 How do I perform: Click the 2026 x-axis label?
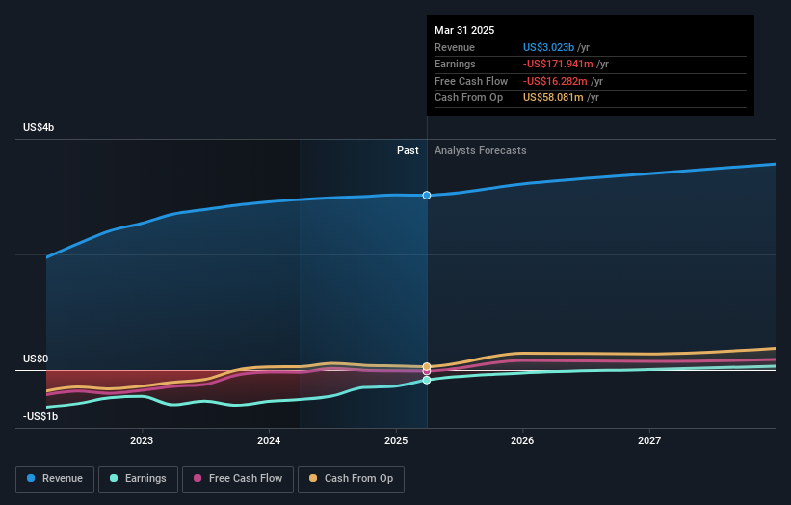[522, 441]
